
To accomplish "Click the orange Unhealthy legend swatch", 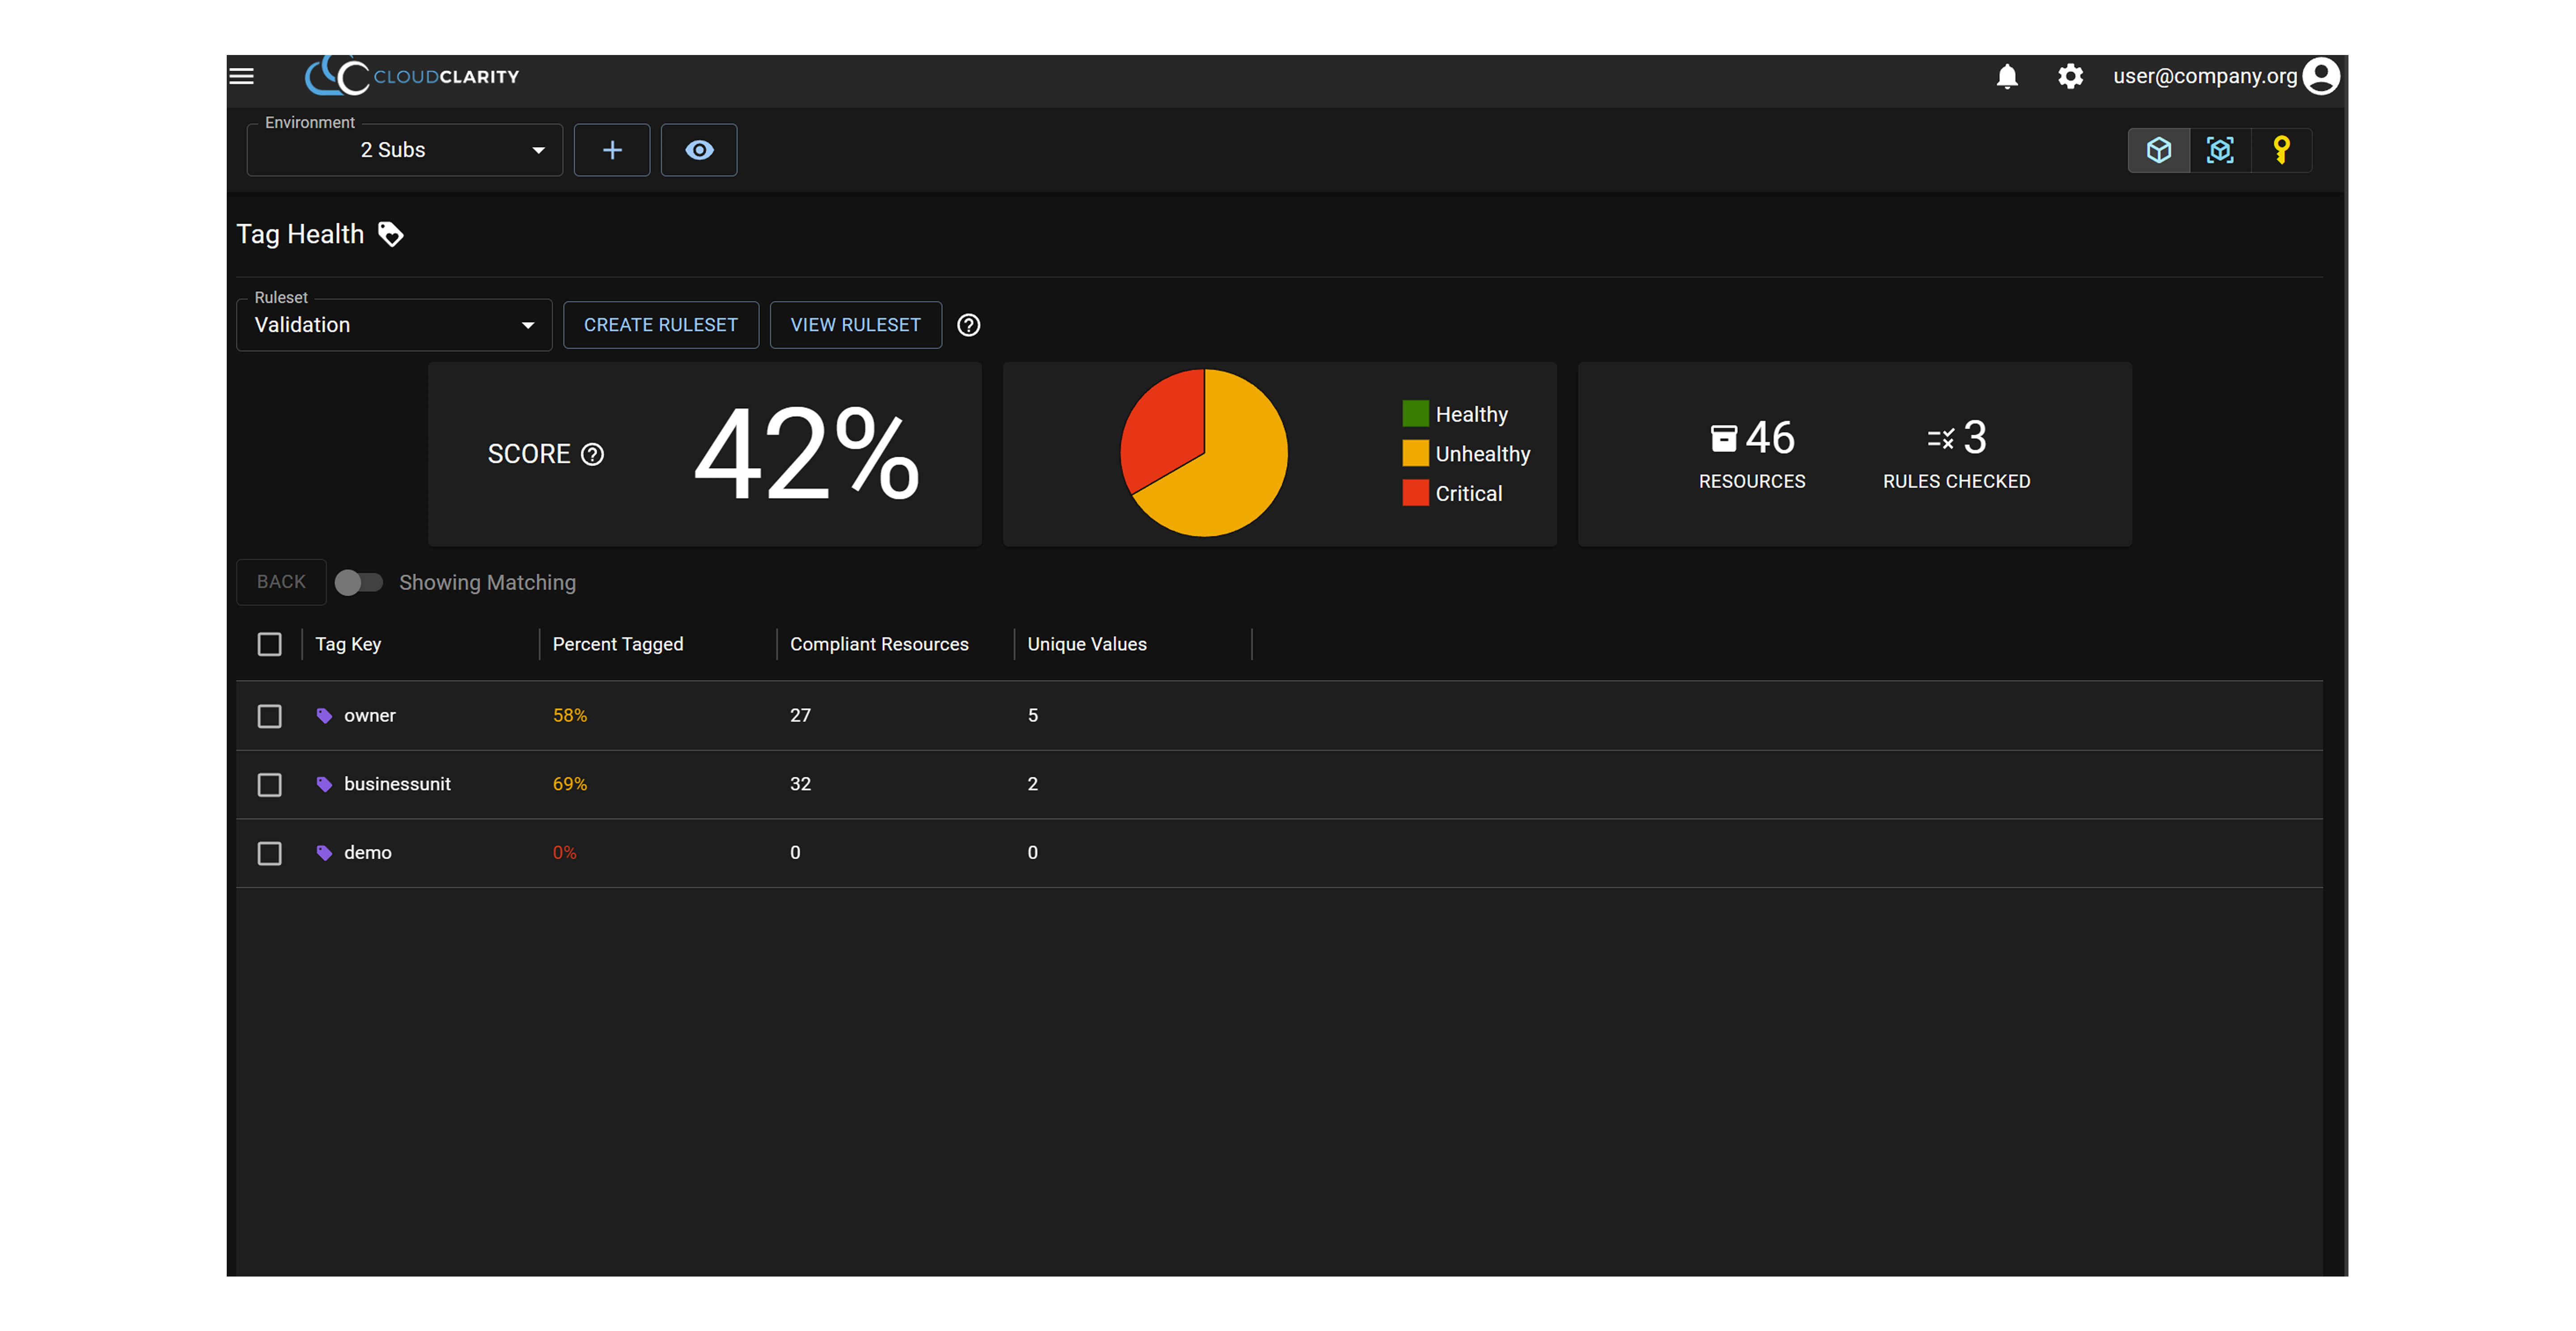I will click(1415, 454).
